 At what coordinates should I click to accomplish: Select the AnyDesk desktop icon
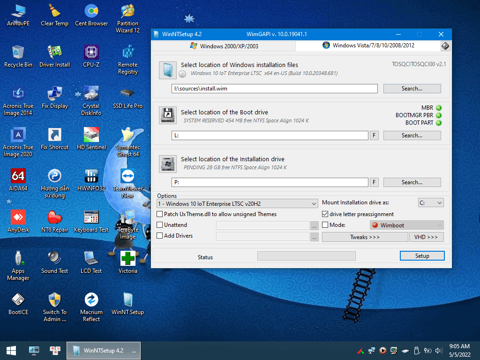18,222
